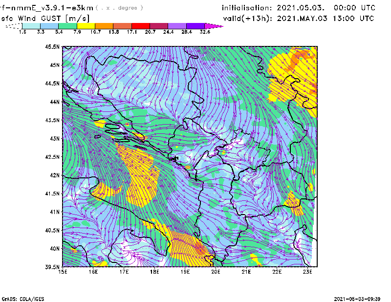Select the yellow legend swatch above 7.9
Image resolution: width=391 pixels, height=302 pixels.
[86, 26]
